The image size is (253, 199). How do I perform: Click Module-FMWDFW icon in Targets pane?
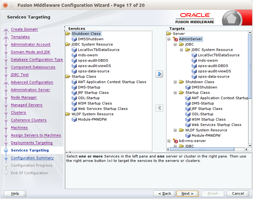pos(188,136)
